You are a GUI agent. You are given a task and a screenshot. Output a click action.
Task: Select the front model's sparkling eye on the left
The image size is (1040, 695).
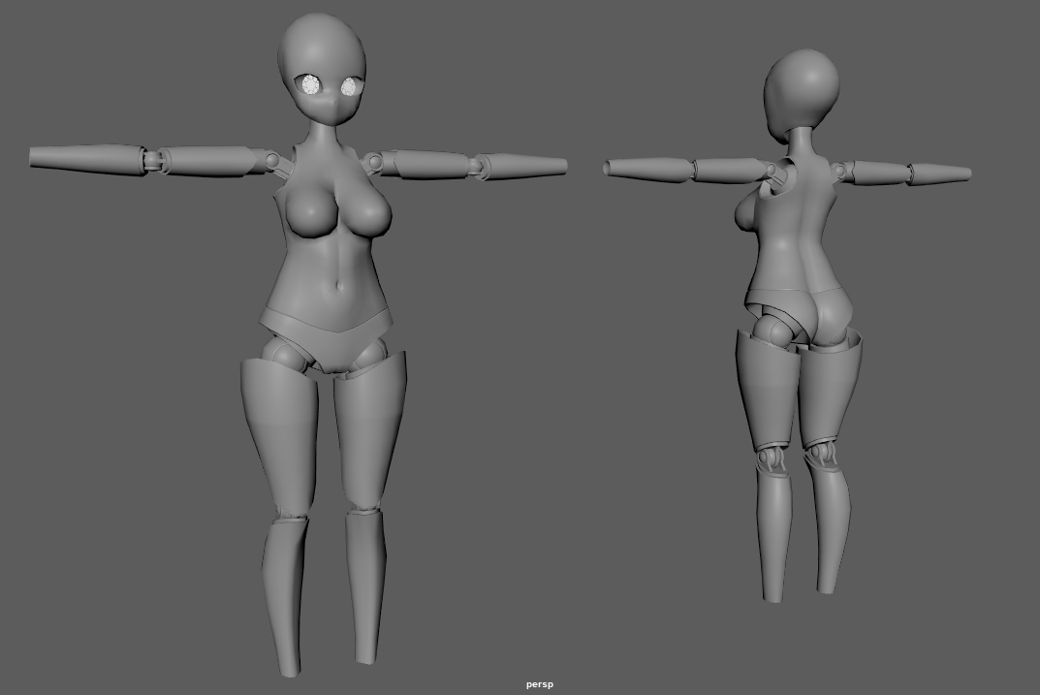[311, 85]
